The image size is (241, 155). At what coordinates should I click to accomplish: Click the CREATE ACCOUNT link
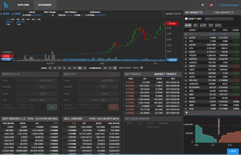tap(229, 5)
